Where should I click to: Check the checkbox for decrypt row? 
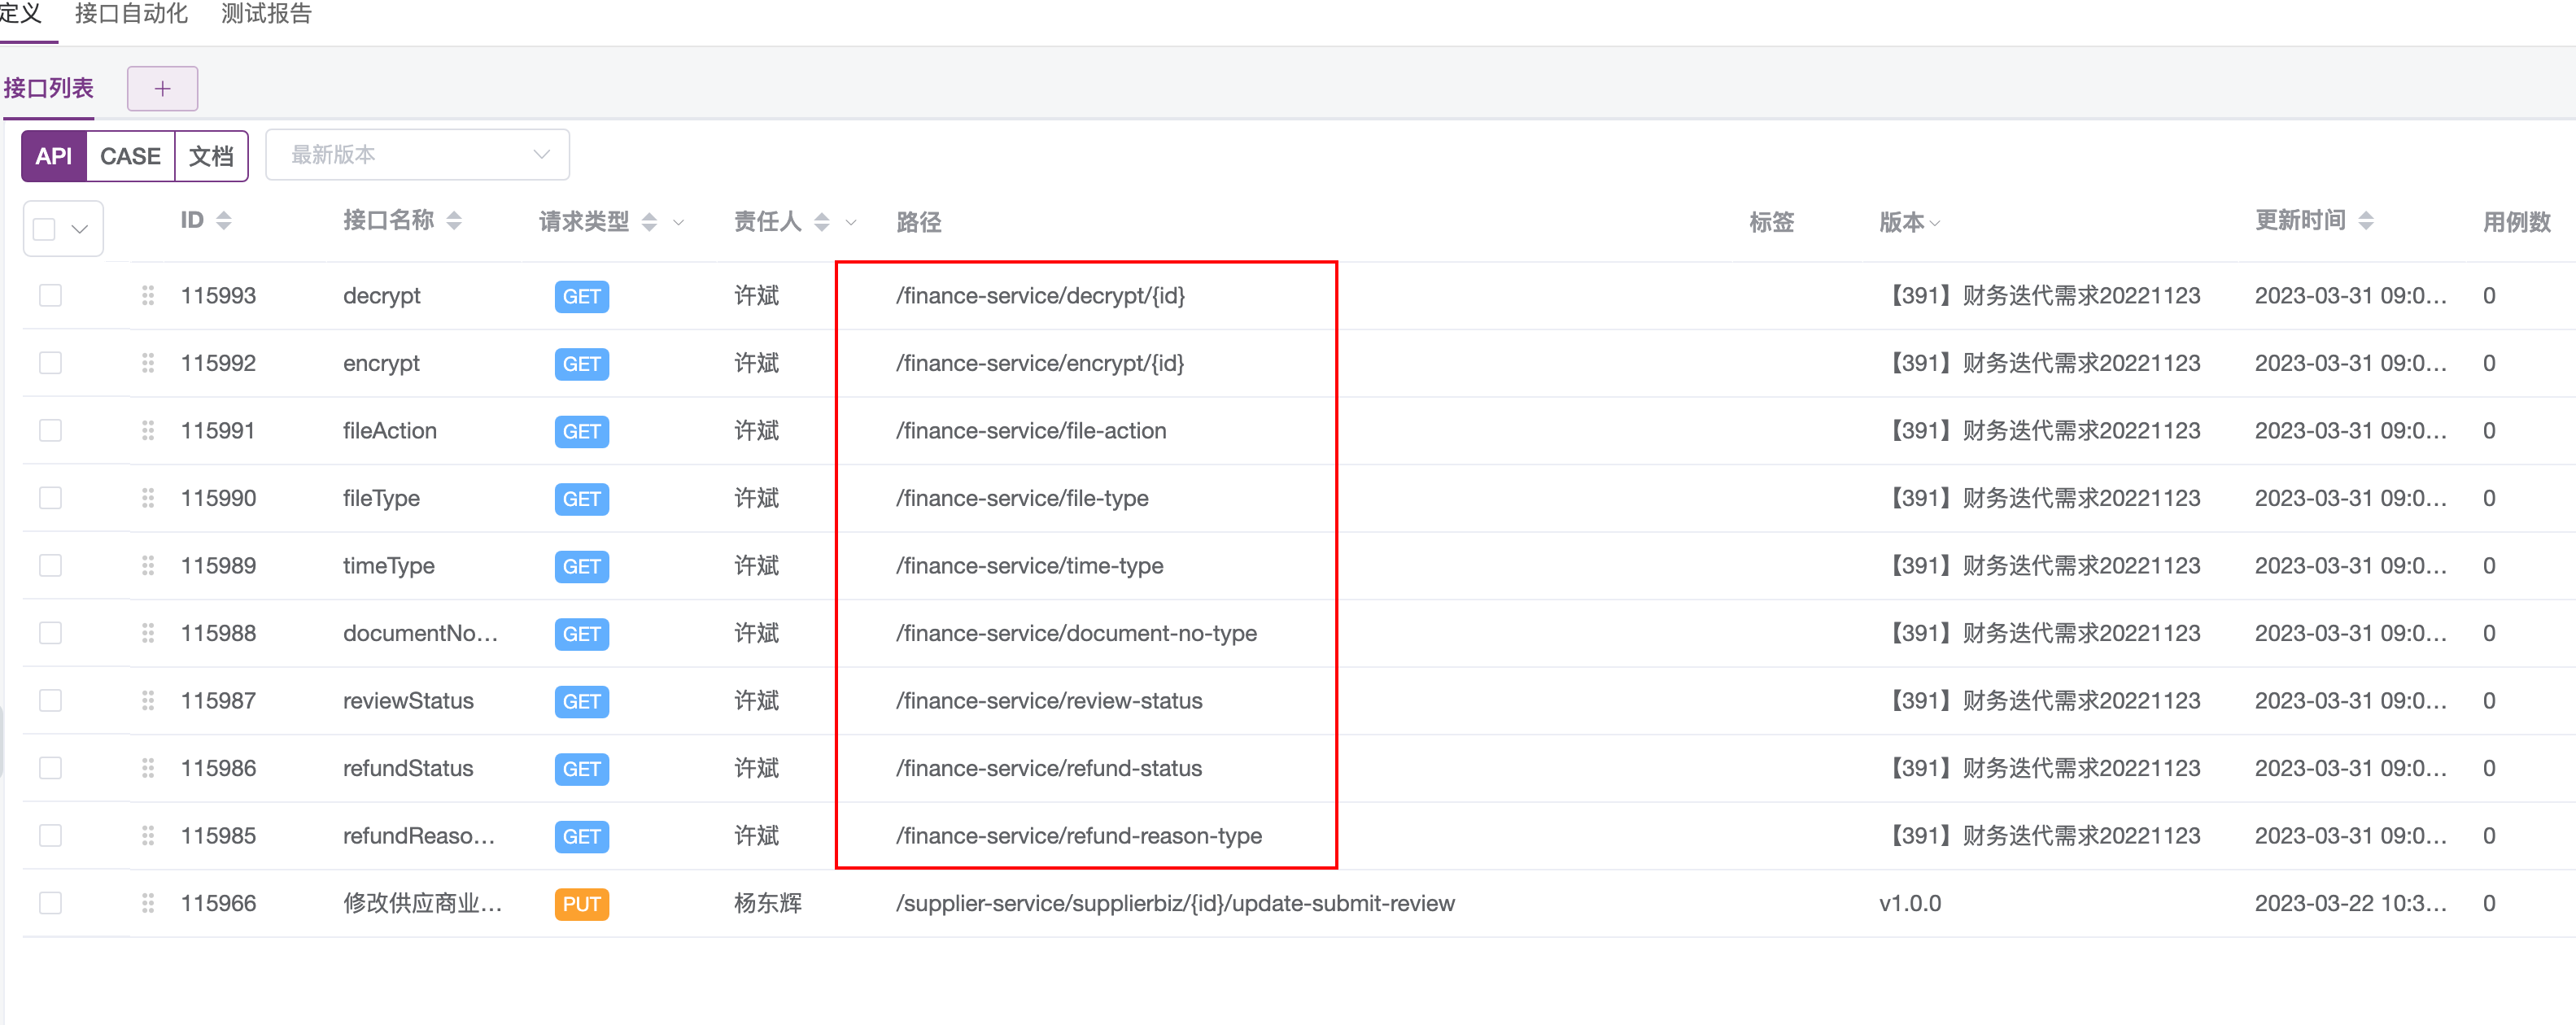(50, 296)
